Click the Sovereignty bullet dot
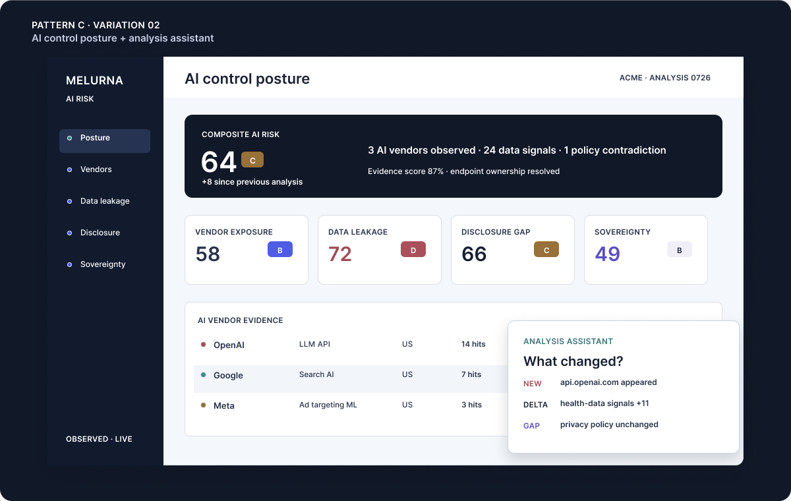This screenshot has width=791, height=501. [x=70, y=264]
